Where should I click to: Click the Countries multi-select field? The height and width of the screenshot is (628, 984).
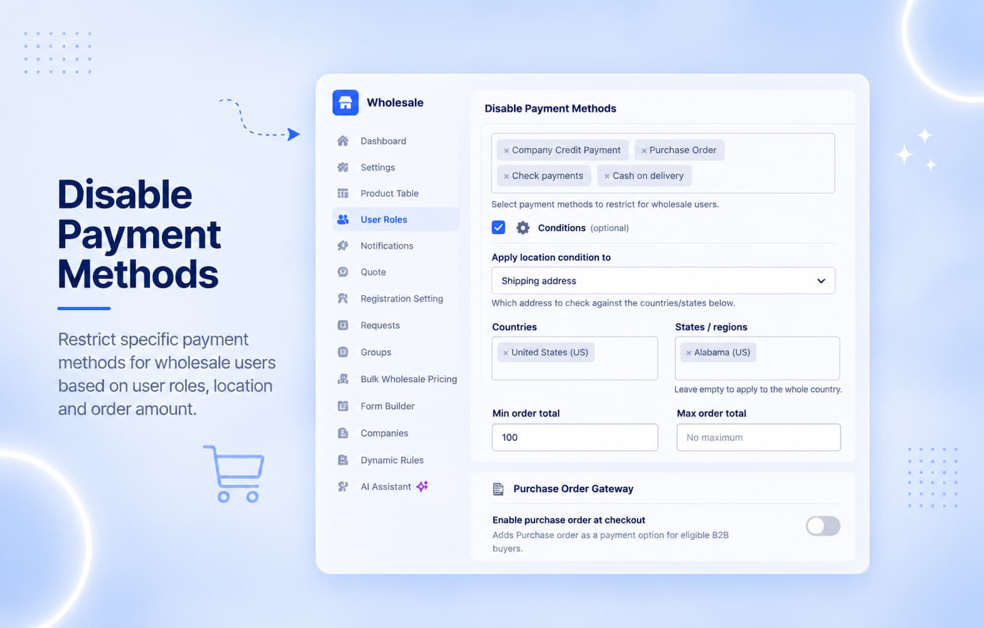[575, 358]
